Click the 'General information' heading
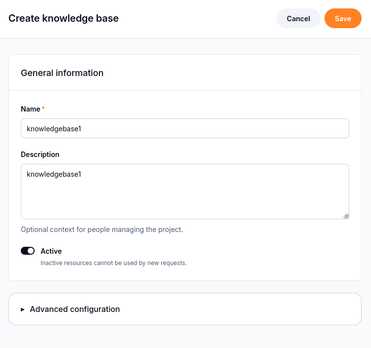This screenshot has width=371, height=348. [x=62, y=73]
